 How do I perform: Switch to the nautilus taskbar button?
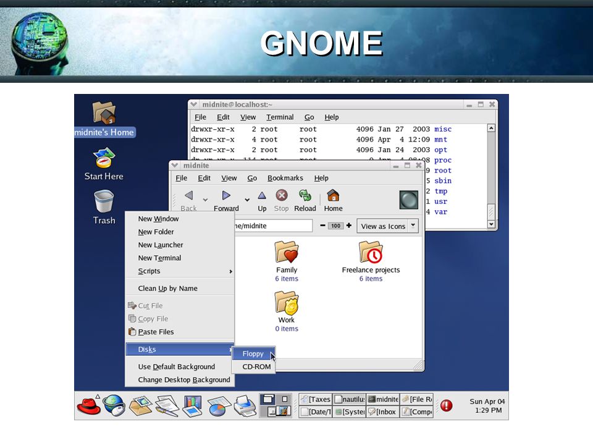tap(349, 399)
